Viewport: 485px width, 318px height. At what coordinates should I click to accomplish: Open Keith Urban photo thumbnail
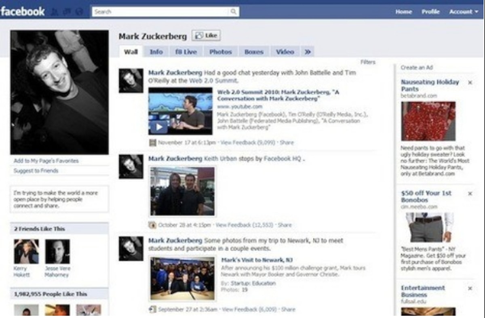click(182, 191)
